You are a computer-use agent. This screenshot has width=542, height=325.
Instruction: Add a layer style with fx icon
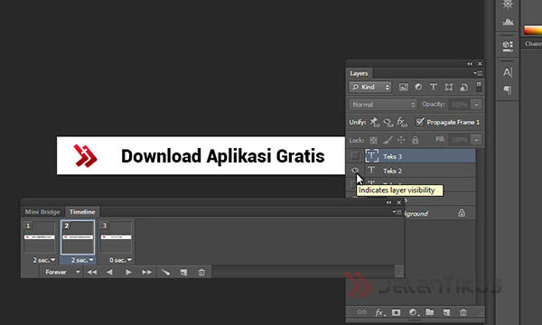(379, 312)
